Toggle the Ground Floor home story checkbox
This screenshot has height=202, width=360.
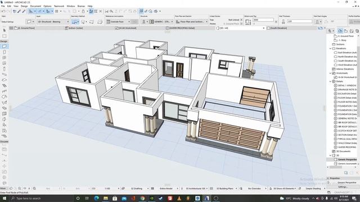241,24
